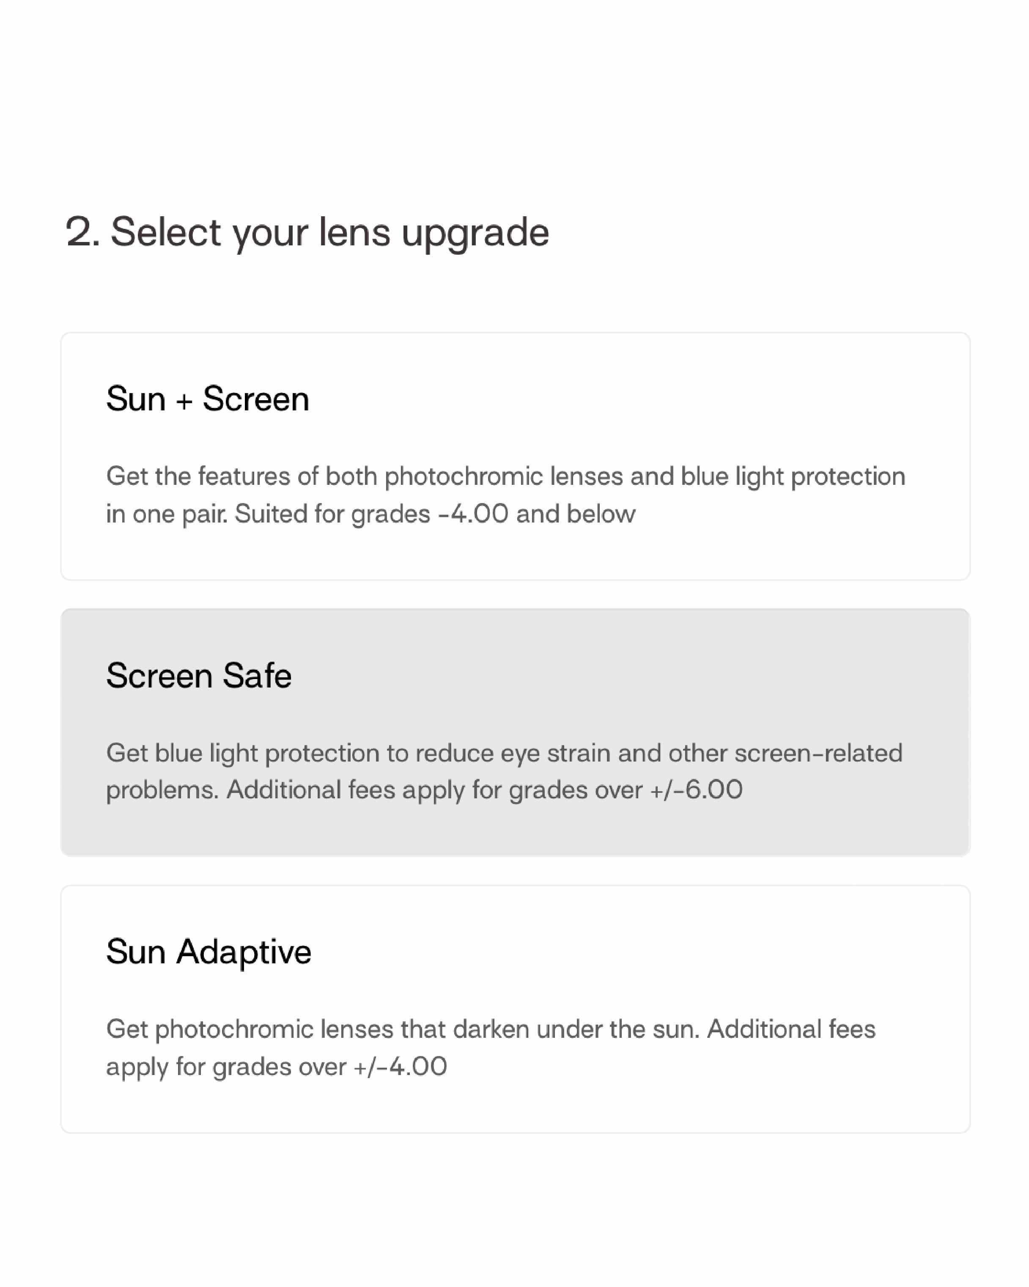Viewport: 1029px width, 1287px height.
Task: Click the 'Sun + Screen' option title
Action: click(x=207, y=399)
